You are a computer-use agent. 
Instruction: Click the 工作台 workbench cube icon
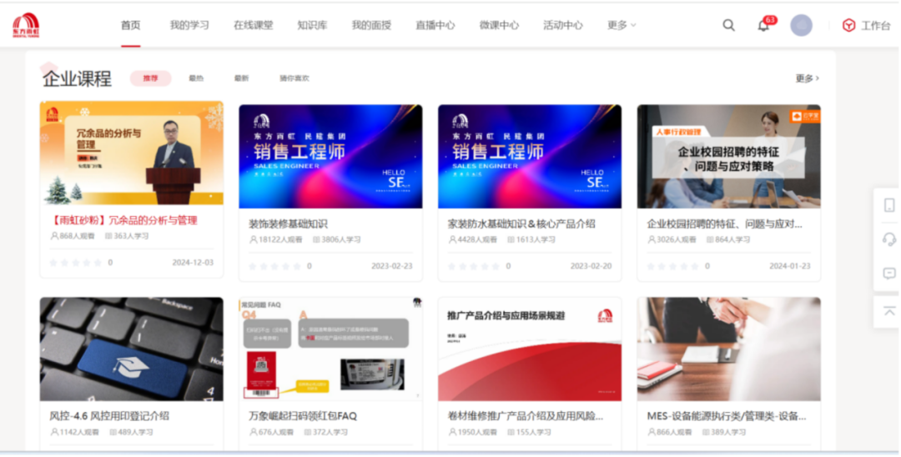848,25
